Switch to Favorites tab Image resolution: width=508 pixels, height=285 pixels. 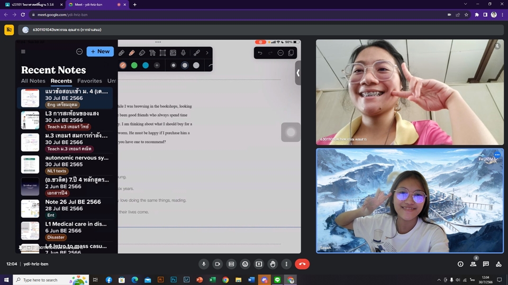coord(89,81)
